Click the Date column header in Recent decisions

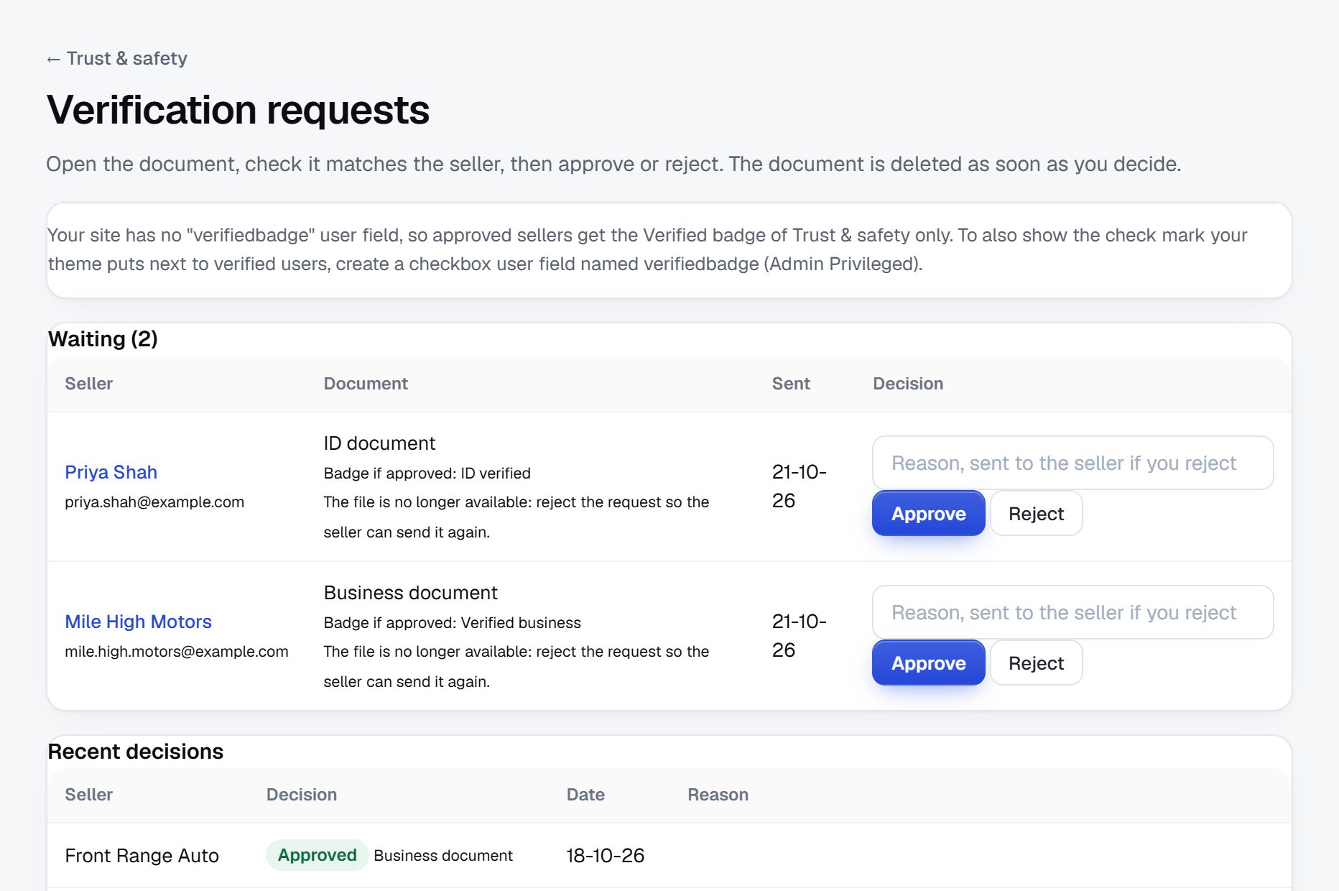(x=585, y=795)
